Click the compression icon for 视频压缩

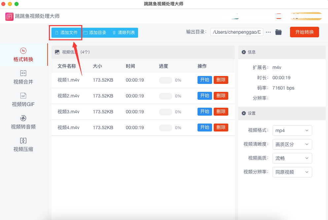coord(23,140)
